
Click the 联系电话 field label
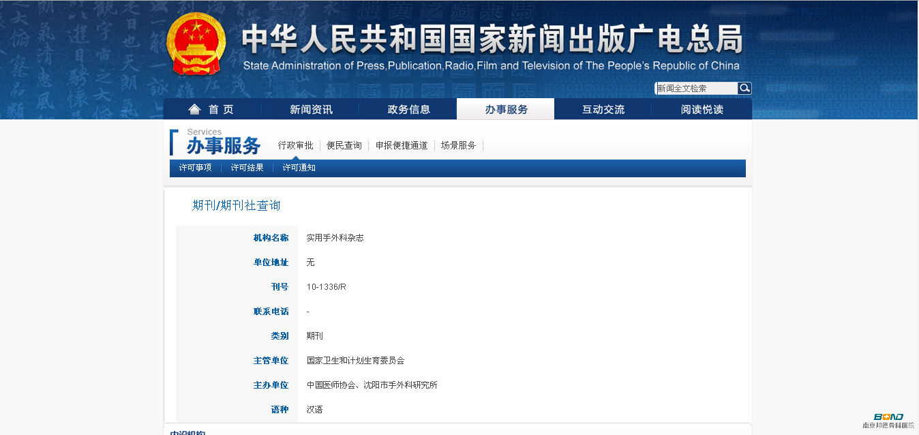(271, 312)
